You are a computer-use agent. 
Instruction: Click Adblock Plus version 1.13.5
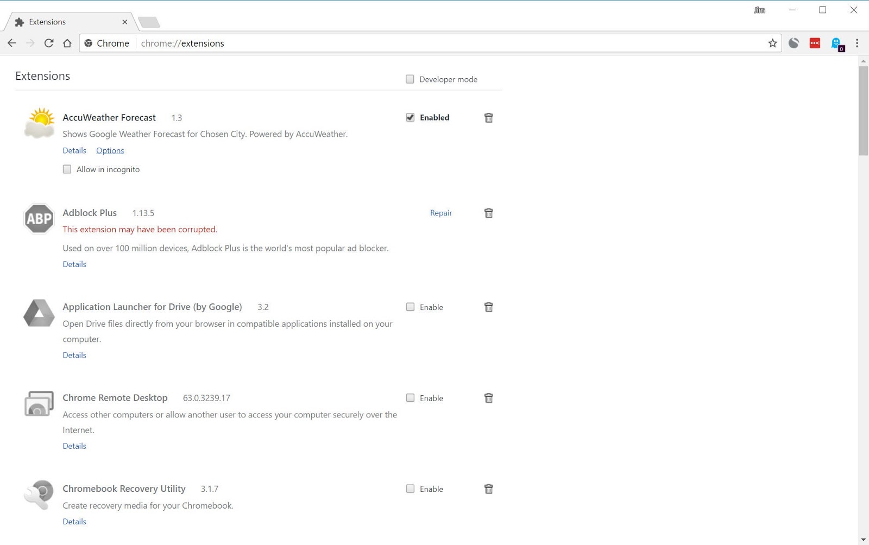click(143, 213)
